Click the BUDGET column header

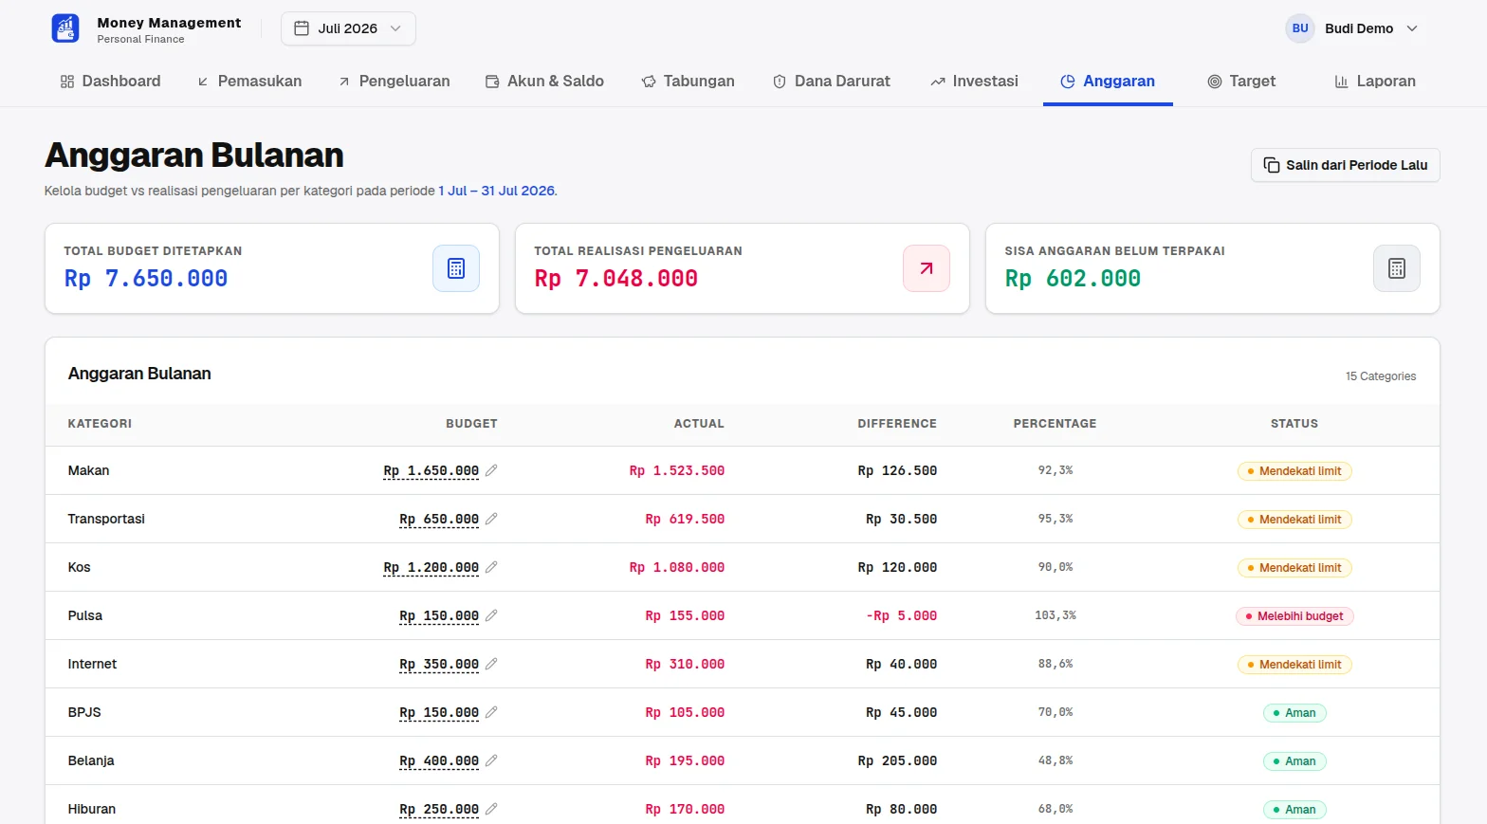[471, 424]
